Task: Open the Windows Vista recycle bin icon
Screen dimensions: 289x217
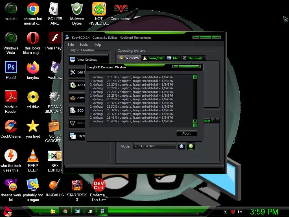Action: (11, 43)
